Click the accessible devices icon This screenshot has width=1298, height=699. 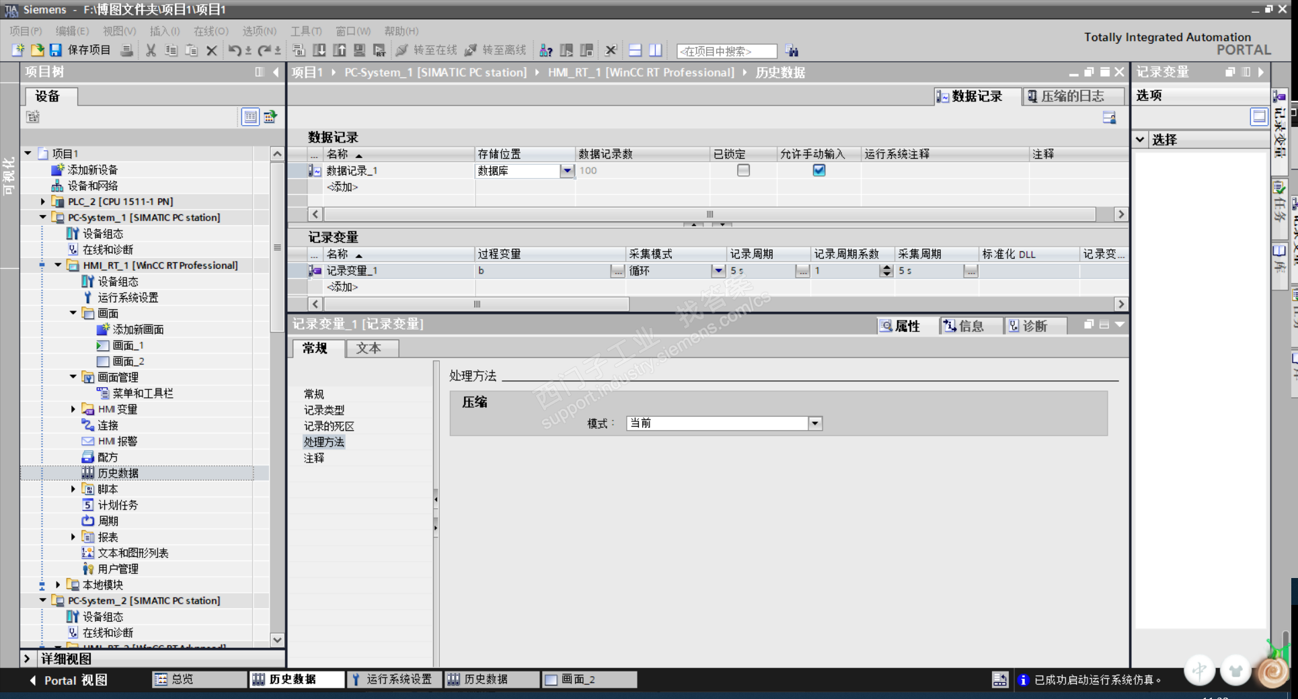pyautogui.click(x=546, y=50)
